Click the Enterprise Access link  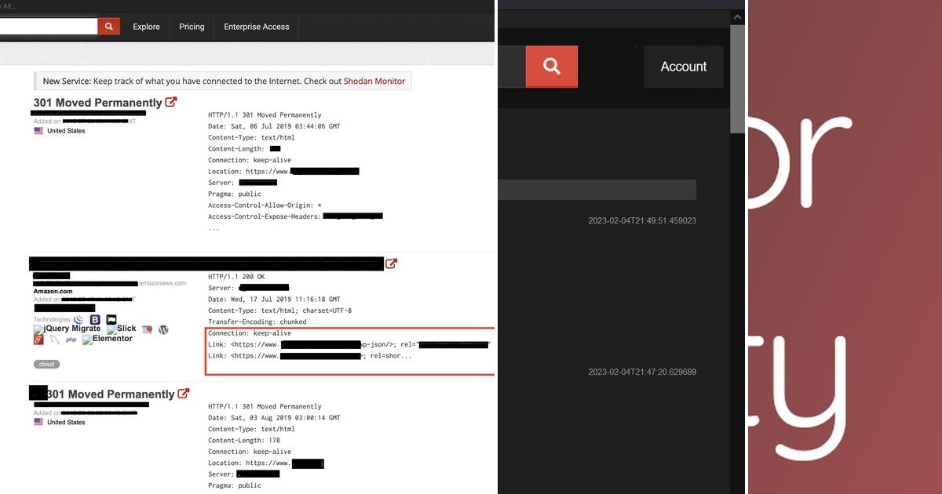256,26
